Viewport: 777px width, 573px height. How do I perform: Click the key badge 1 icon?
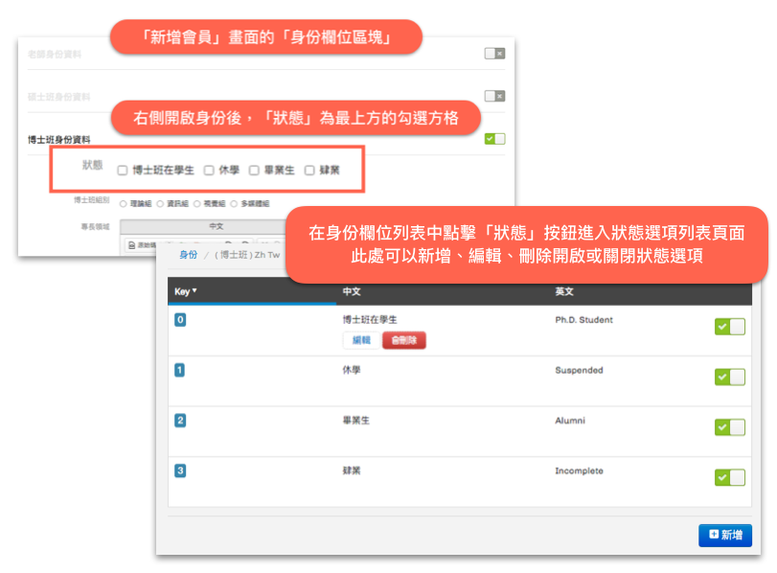[x=180, y=370]
